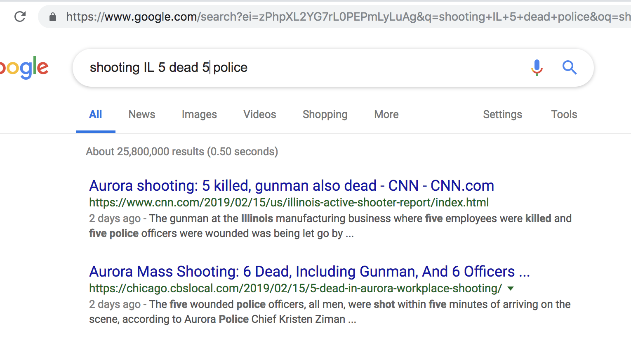Viewport: 631px width, 341px height.
Task: Open the CNN Aurora shooting headline
Action: tap(292, 186)
